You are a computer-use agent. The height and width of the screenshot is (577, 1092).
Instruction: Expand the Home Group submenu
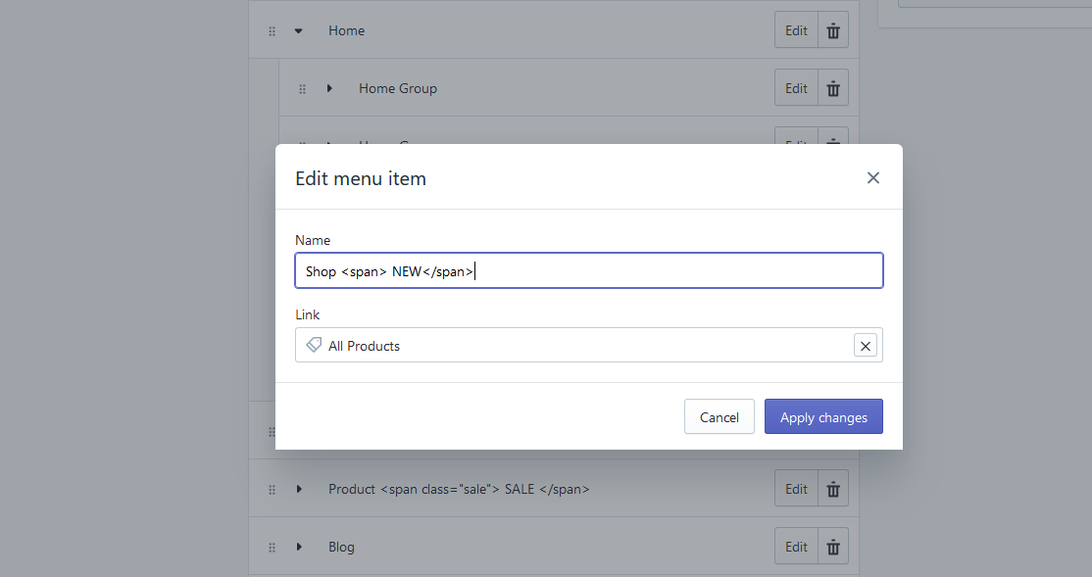329,88
